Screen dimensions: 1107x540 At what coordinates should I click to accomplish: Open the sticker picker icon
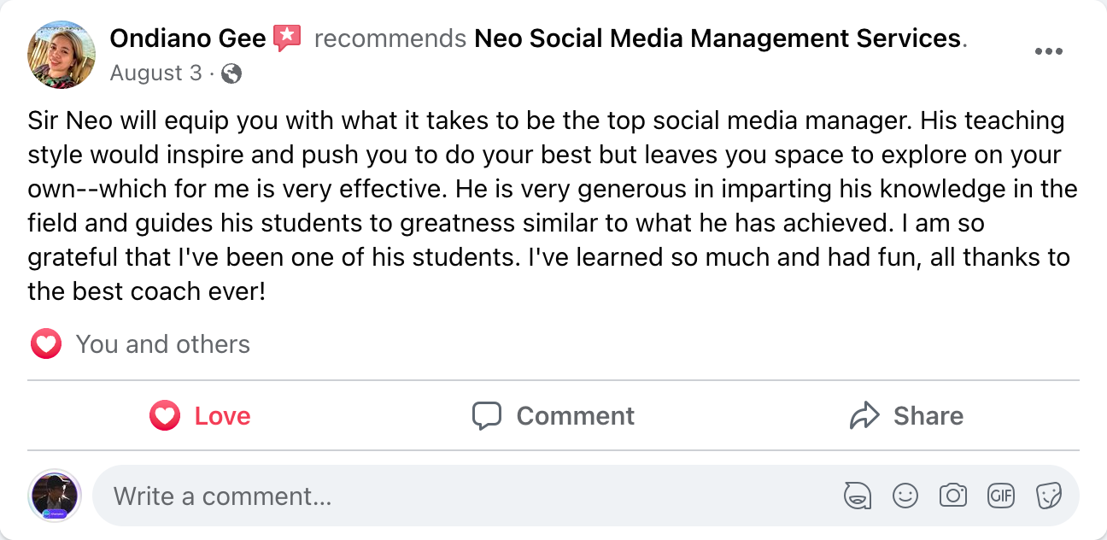coord(1048,495)
